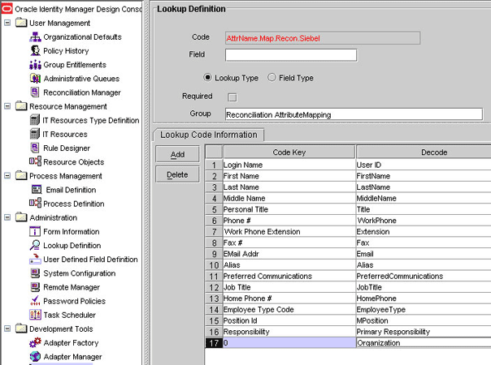Collapse the Resource Management tree node
Image resolution: width=491 pixels, height=365 pixels.
tap(7, 106)
